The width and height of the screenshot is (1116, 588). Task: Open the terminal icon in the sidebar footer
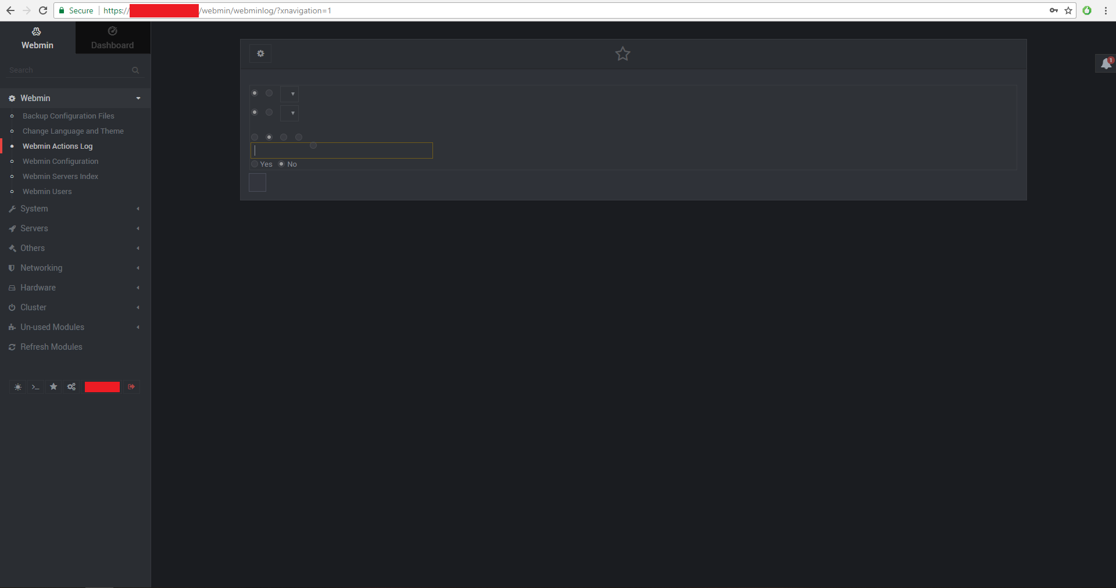point(35,387)
